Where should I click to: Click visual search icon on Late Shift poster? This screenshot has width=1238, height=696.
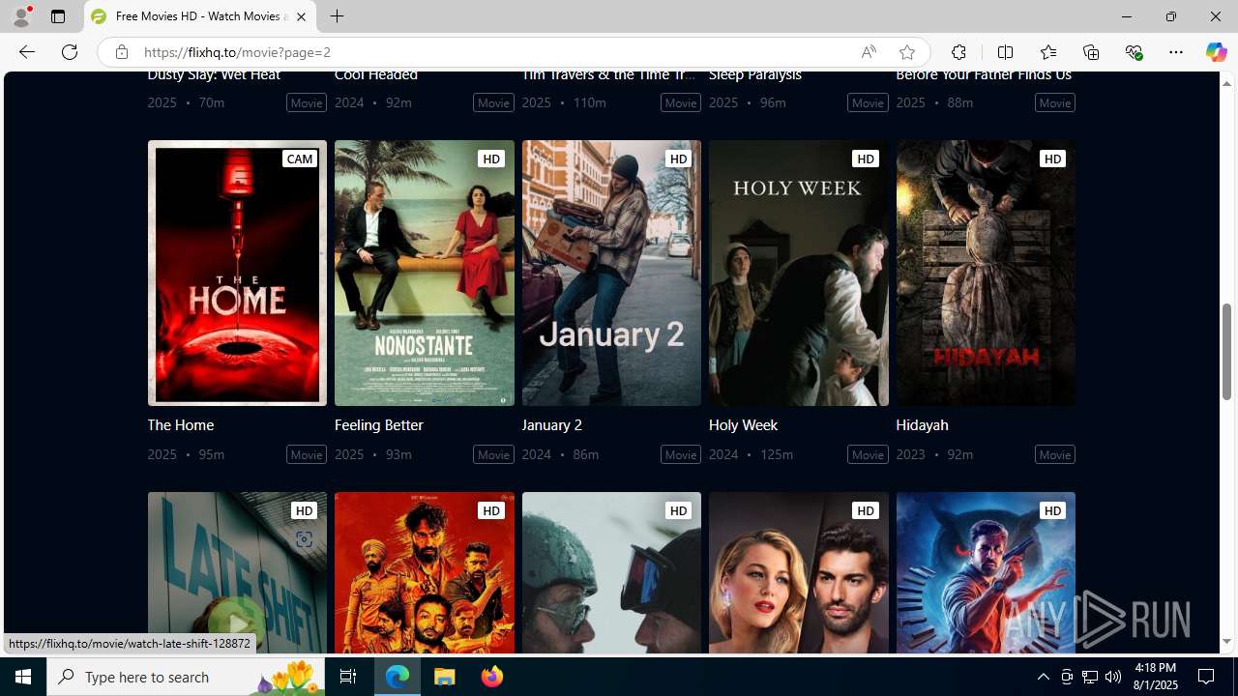click(x=304, y=539)
